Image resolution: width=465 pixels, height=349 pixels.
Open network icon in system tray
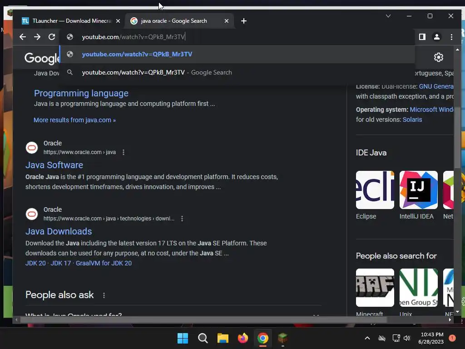point(396,338)
